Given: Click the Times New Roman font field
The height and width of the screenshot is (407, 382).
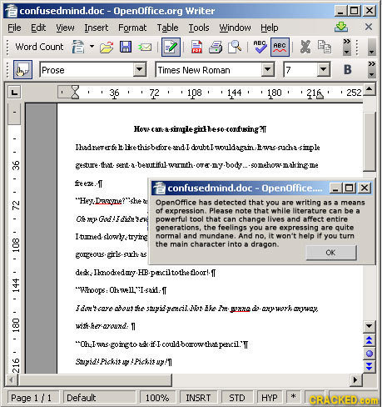Looking at the screenshot, I should point(208,70).
